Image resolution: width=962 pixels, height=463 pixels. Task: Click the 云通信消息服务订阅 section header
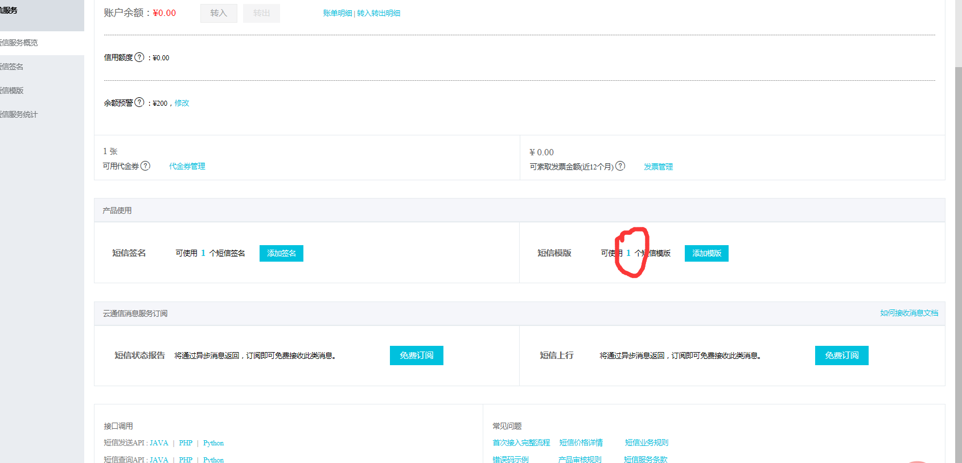coord(519,313)
